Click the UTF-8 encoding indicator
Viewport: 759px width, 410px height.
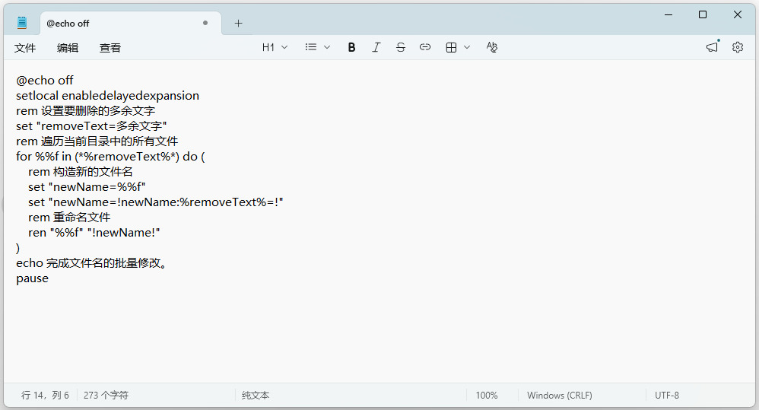(667, 396)
